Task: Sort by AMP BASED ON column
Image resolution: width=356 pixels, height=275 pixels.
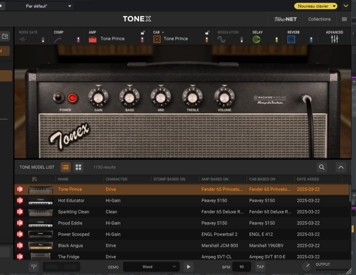Action: coord(215,179)
